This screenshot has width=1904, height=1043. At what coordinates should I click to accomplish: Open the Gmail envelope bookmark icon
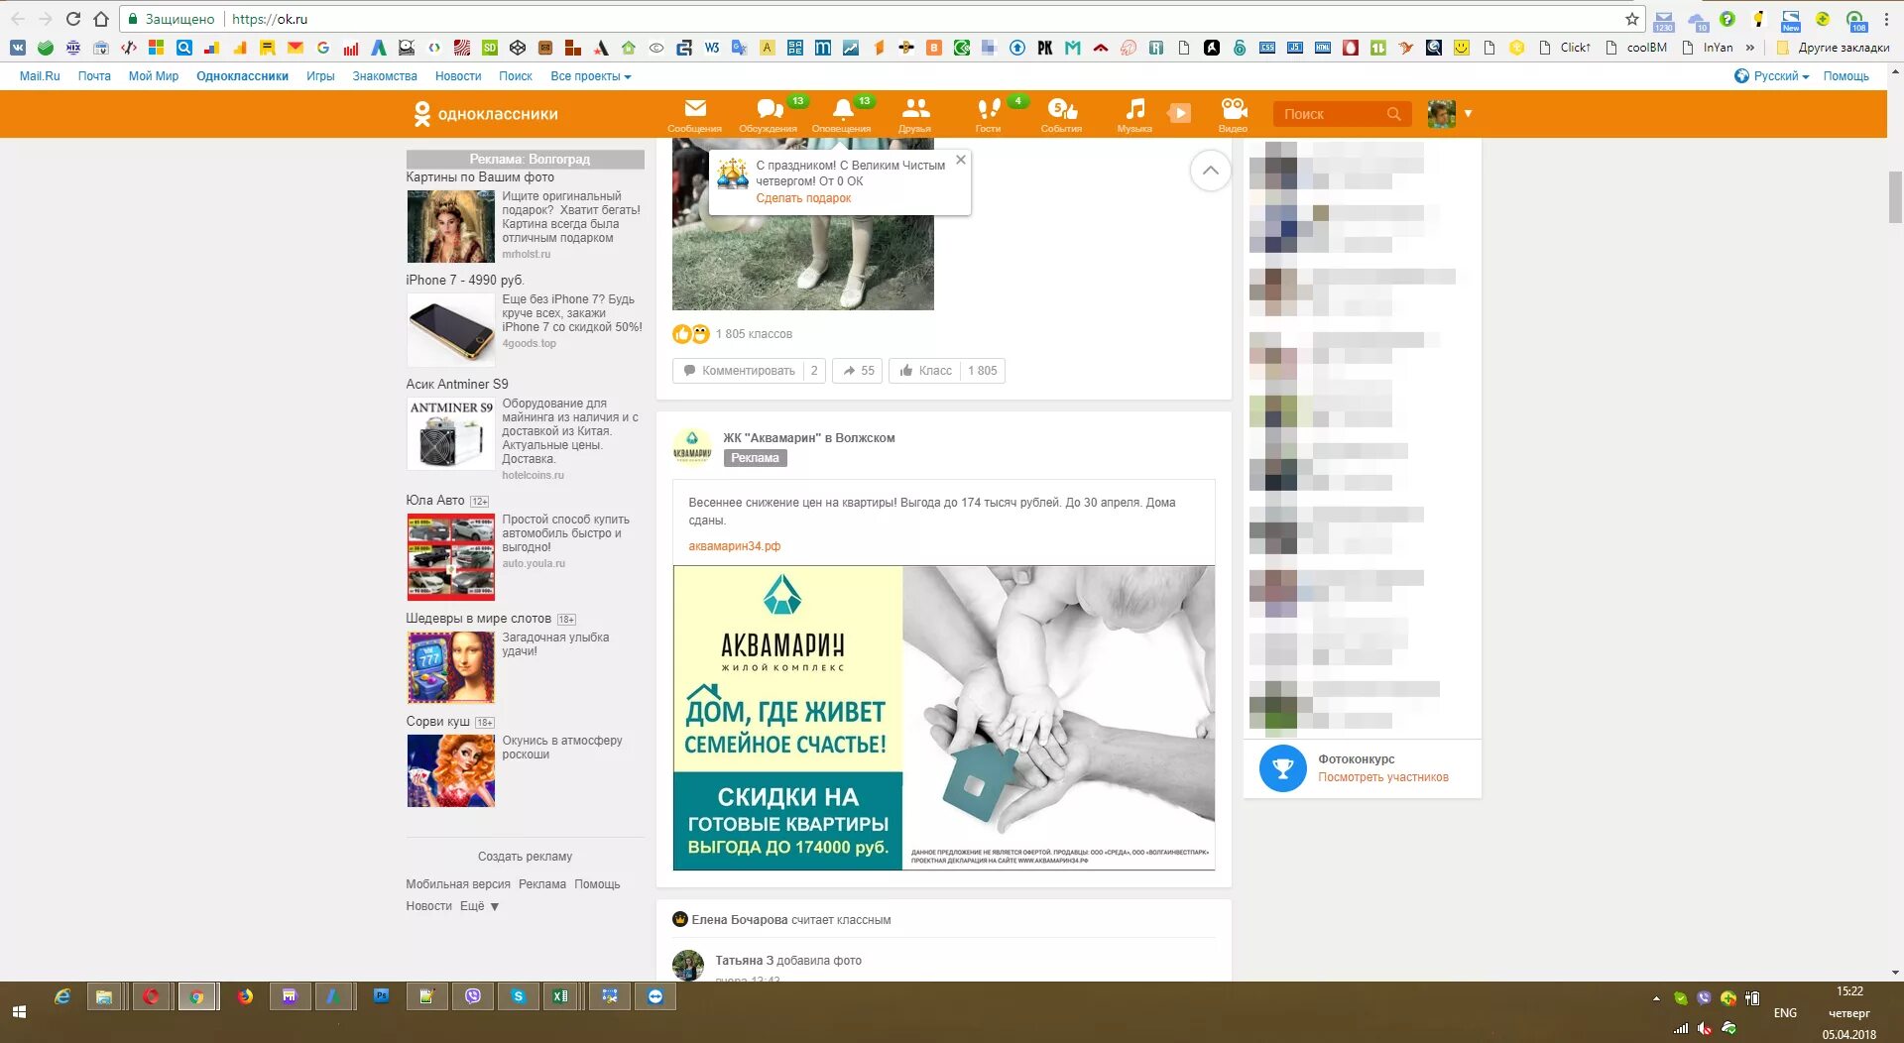click(296, 47)
